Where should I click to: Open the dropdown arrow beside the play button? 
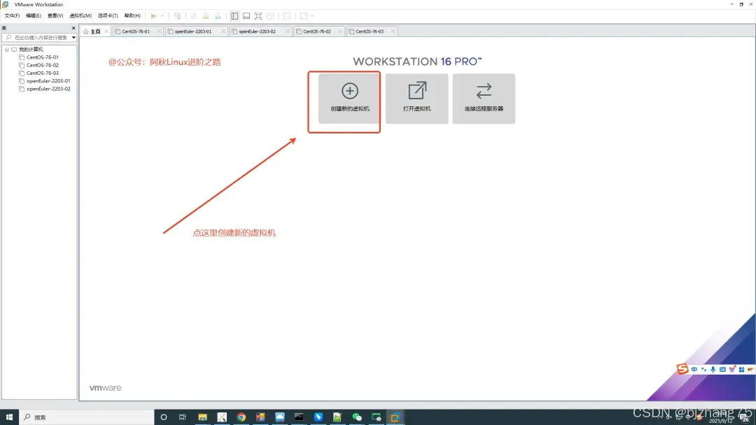(162, 16)
